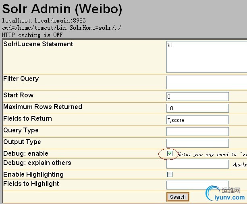Viewport: 247px width, 204px height.
Task: Focus the Filter Query text box
Action: tap(207, 82)
